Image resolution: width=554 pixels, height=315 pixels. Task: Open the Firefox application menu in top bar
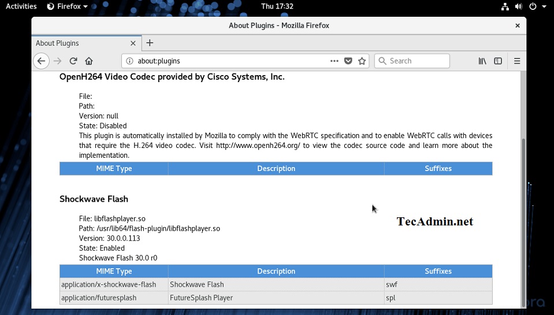pyautogui.click(x=67, y=6)
